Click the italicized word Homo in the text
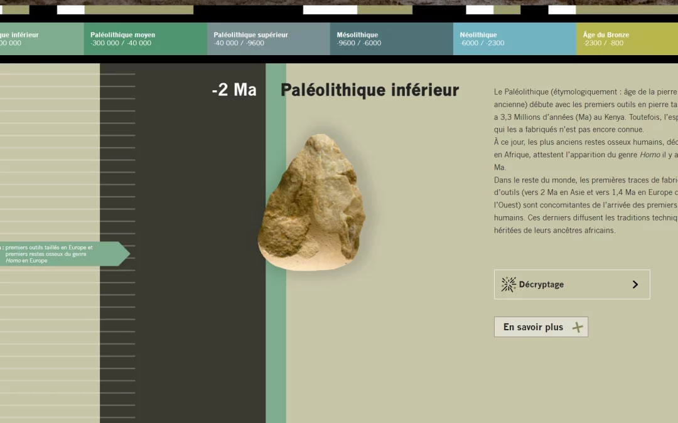Screen dimensions: 678x423 [650, 154]
